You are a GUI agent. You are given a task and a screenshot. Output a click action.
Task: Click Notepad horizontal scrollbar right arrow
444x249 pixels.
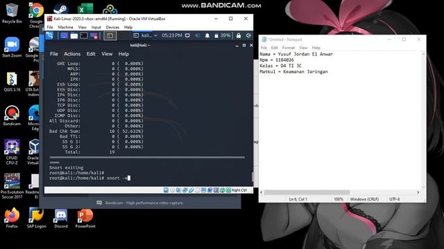pyautogui.click(x=418, y=192)
